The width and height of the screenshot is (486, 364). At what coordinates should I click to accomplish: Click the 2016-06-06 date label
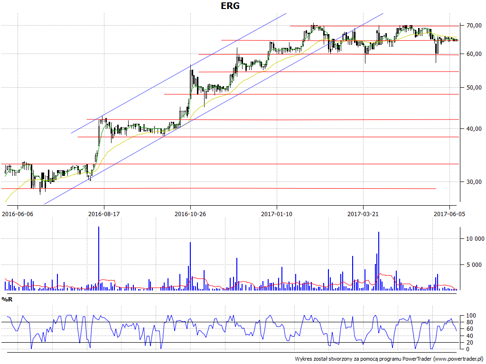pyautogui.click(x=18, y=214)
